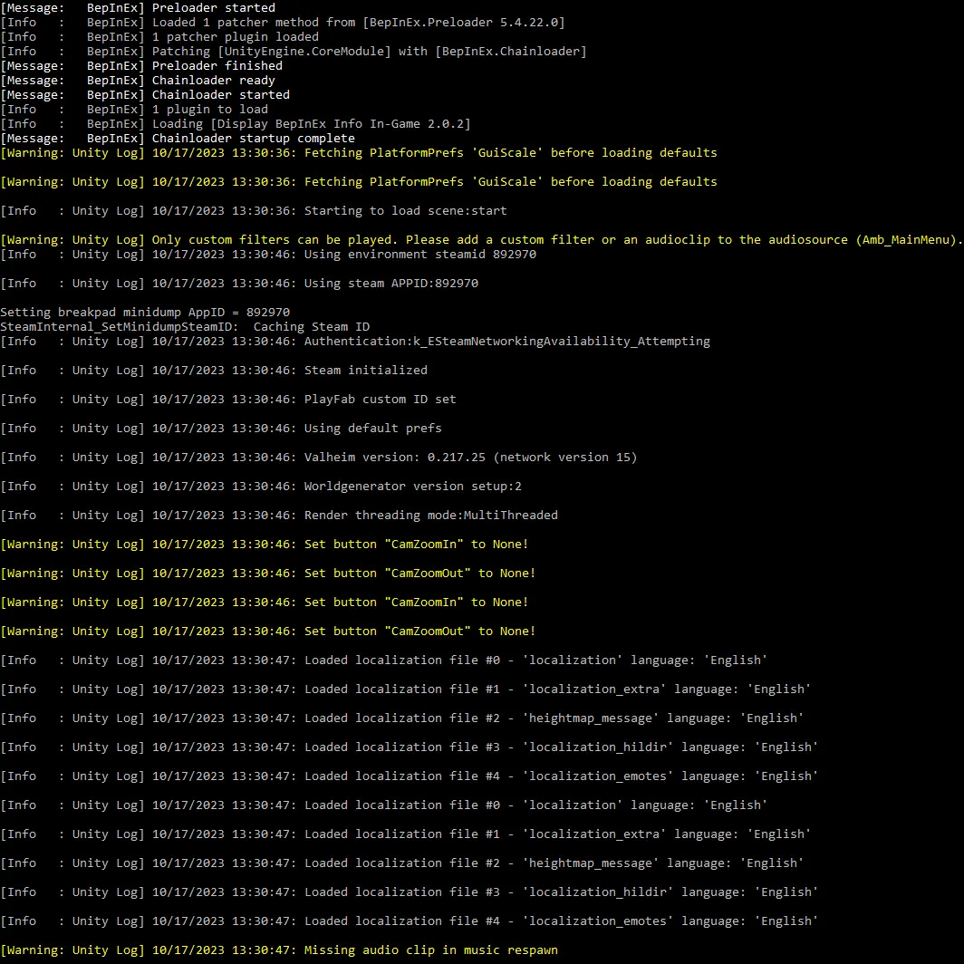Select the "Chainloader ready" message line
Image resolution: width=964 pixels, height=964 pixels.
tap(138, 81)
